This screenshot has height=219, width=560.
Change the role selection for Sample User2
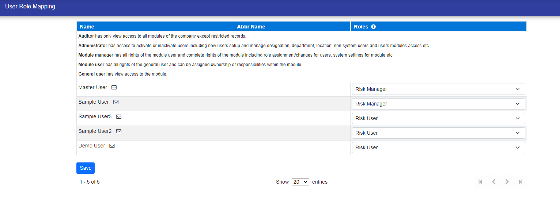point(438,133)
